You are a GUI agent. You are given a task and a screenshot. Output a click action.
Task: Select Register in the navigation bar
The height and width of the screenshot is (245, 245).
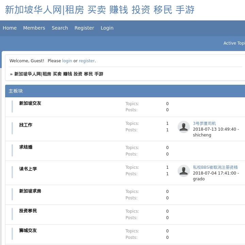coord(84,28)
